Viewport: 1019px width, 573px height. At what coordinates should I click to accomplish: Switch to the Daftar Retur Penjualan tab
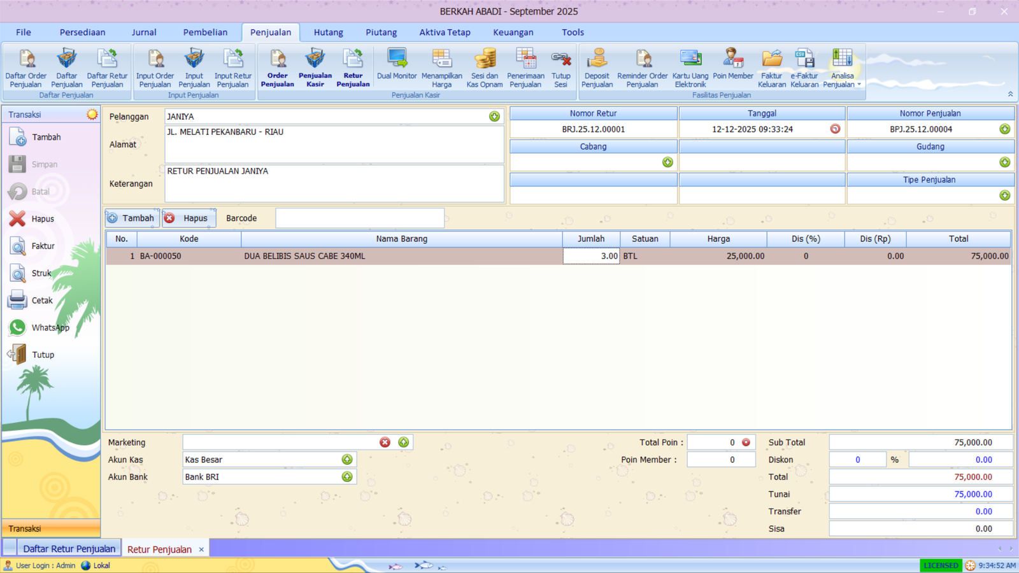coord(68,548)
